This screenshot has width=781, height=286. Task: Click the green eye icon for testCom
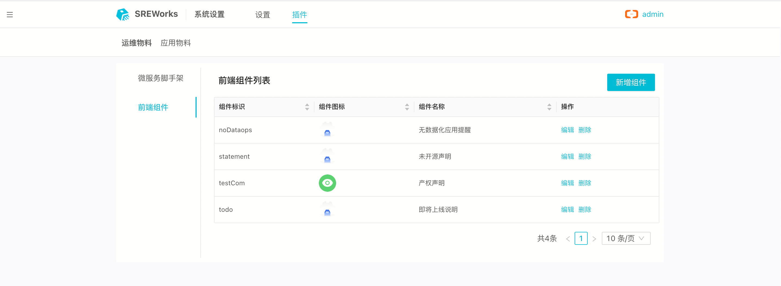click(x=327, y=183)
